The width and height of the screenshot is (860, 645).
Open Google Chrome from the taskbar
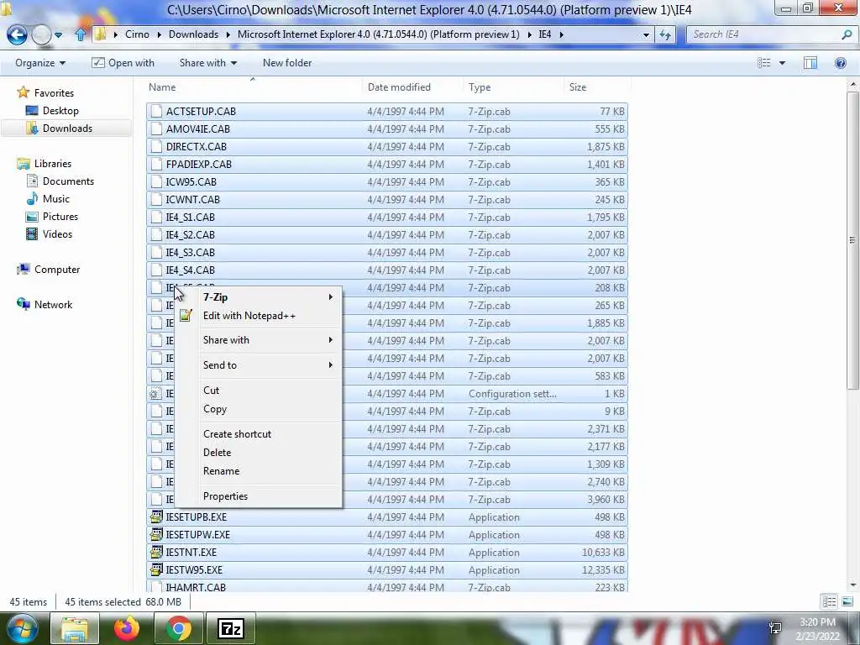pyautogui.click(x=179, y=628)
